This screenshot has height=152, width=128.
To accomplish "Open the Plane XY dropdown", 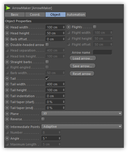I will point(82,113).
